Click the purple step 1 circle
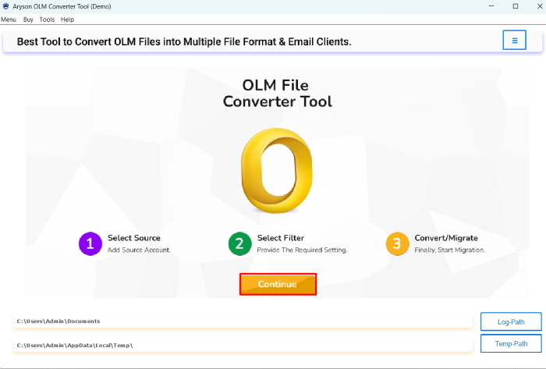This screenshot has height=369, width=546. pos(90,243)
